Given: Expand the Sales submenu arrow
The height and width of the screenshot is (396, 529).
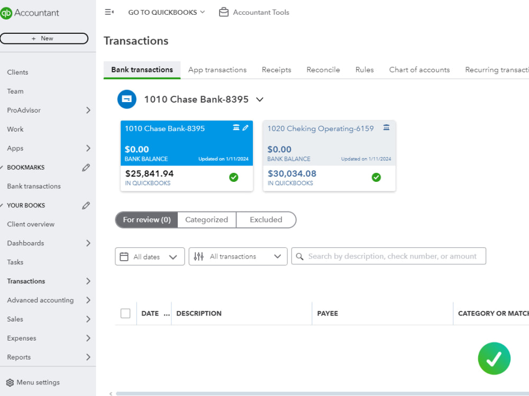Looking at the screenshot, I should pos(88,319).
